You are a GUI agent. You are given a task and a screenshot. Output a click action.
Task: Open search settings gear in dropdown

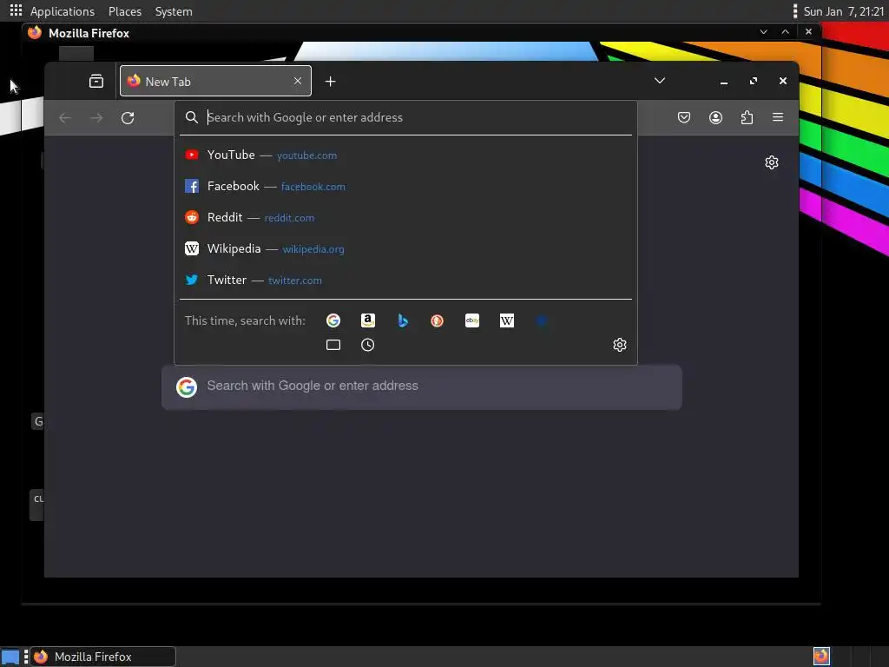tap(620, 345)
